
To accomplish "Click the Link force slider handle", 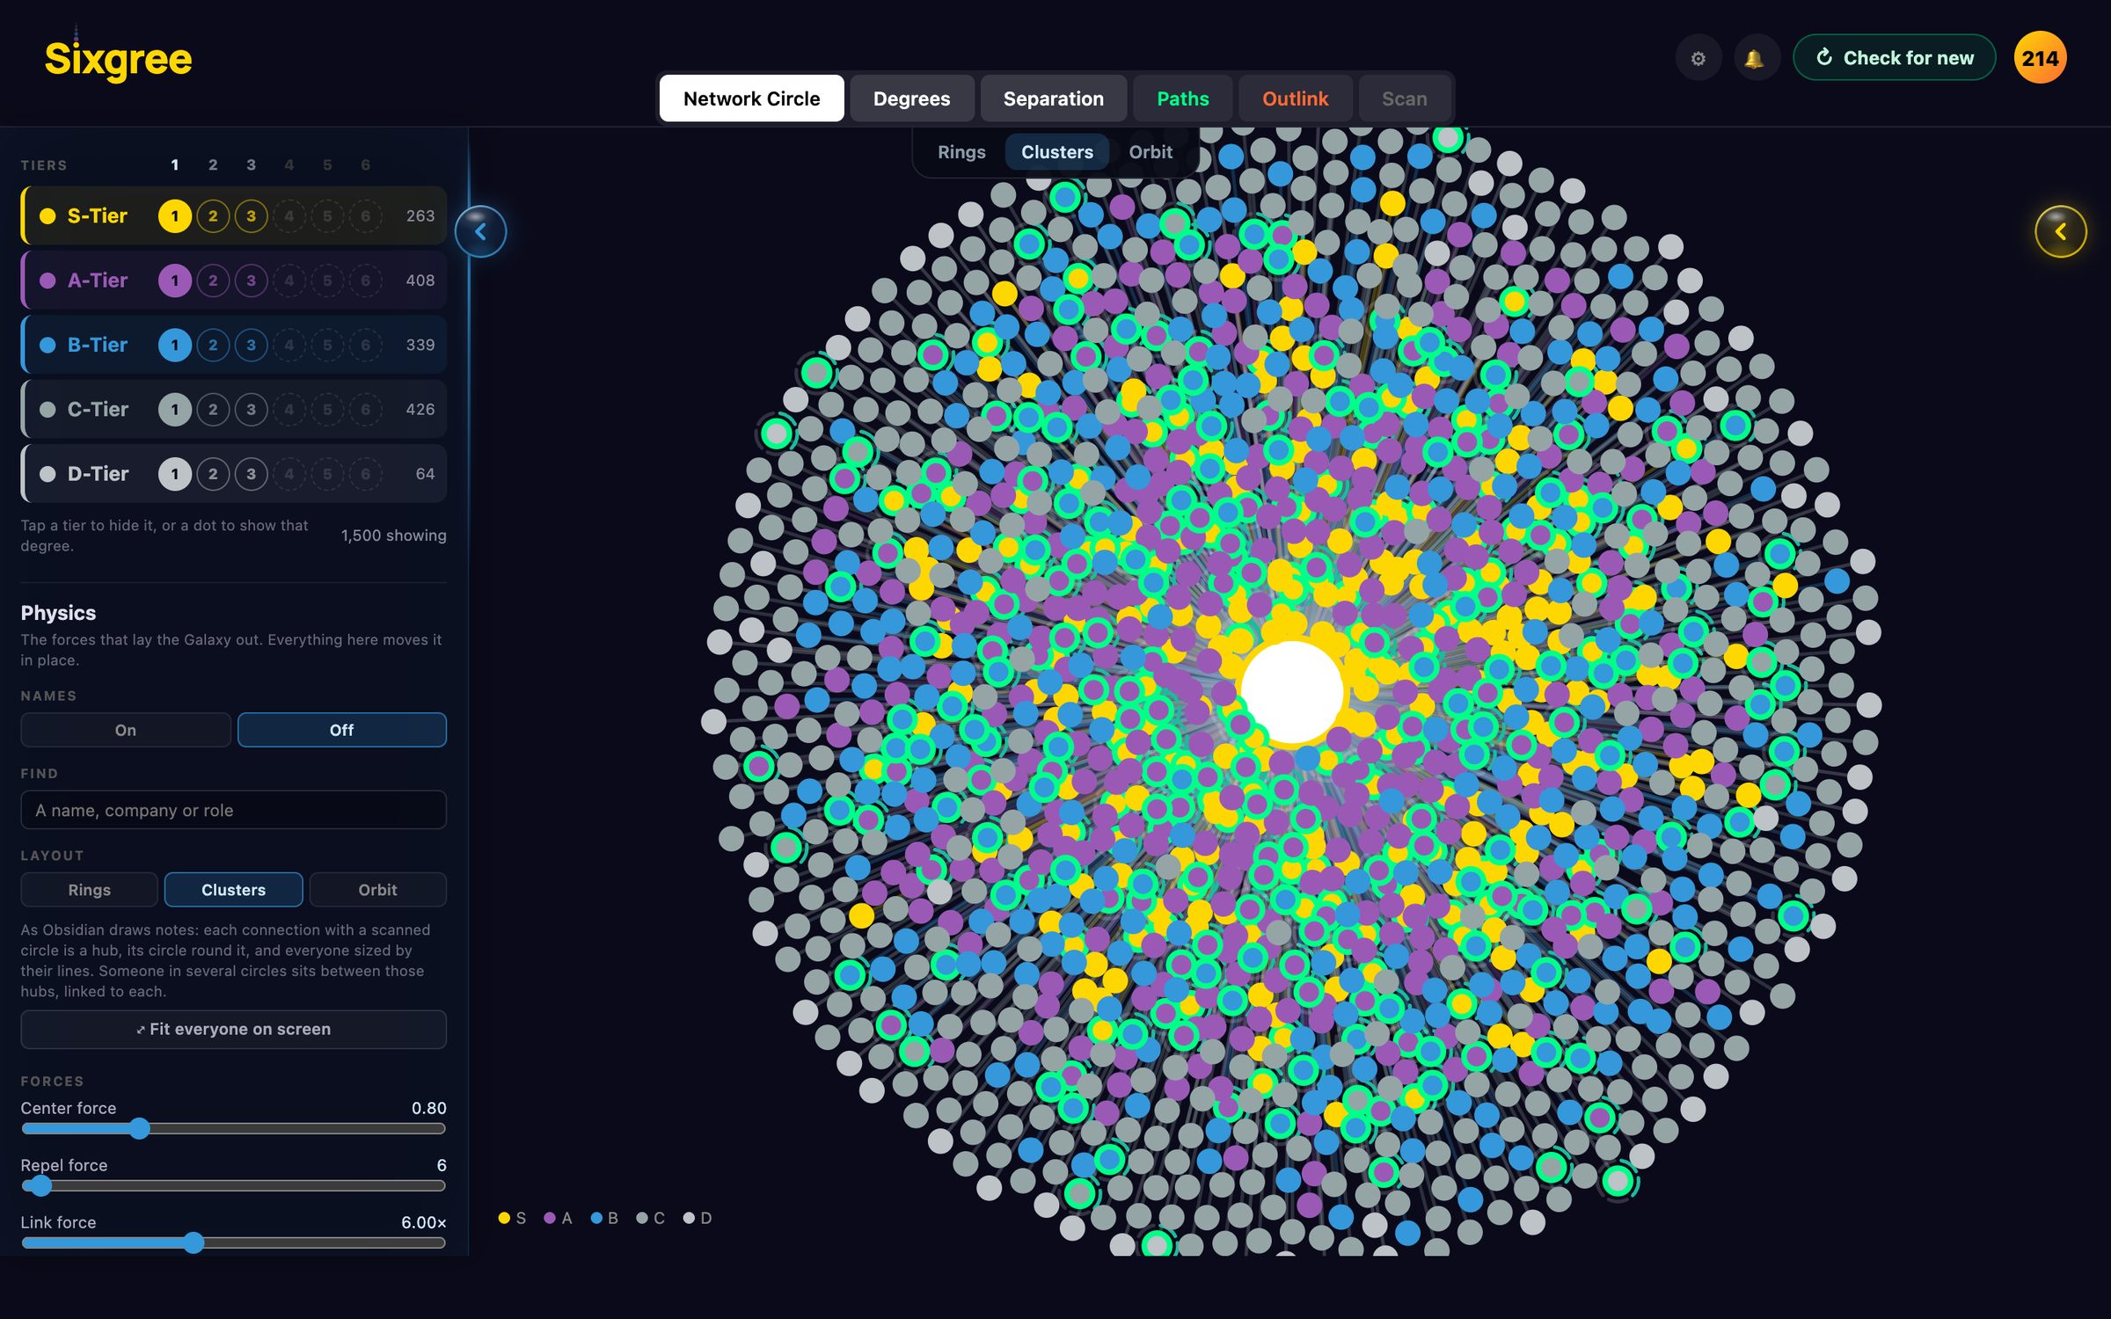I will point(194,1243).
